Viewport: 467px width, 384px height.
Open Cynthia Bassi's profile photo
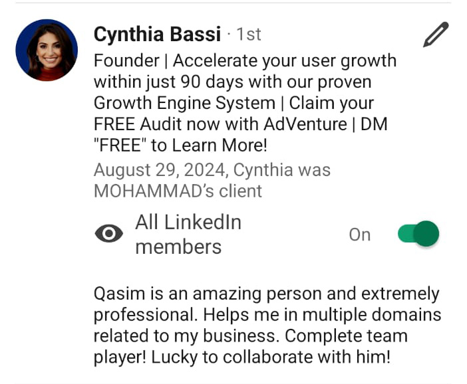[47, 50]
